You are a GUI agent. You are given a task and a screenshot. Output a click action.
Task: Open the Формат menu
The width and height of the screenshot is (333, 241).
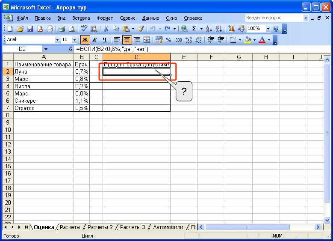tap(105, 18)
